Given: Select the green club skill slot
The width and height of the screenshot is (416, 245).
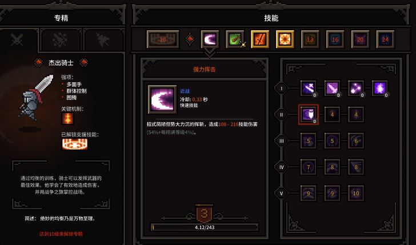Looking at the screenshot, I should point(235,39).
